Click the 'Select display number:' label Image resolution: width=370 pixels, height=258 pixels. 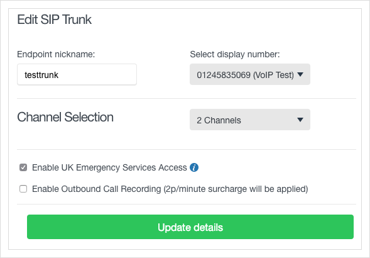tap(235, 54)
